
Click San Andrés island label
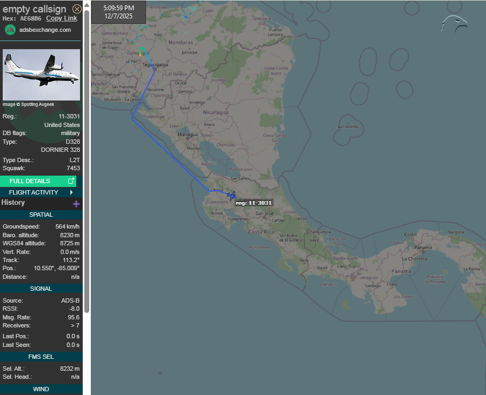[x=348, y=126]
